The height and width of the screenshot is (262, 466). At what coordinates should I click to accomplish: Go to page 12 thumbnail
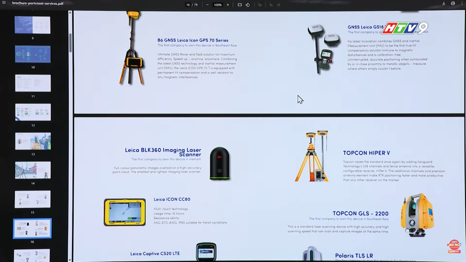(33, 112)
